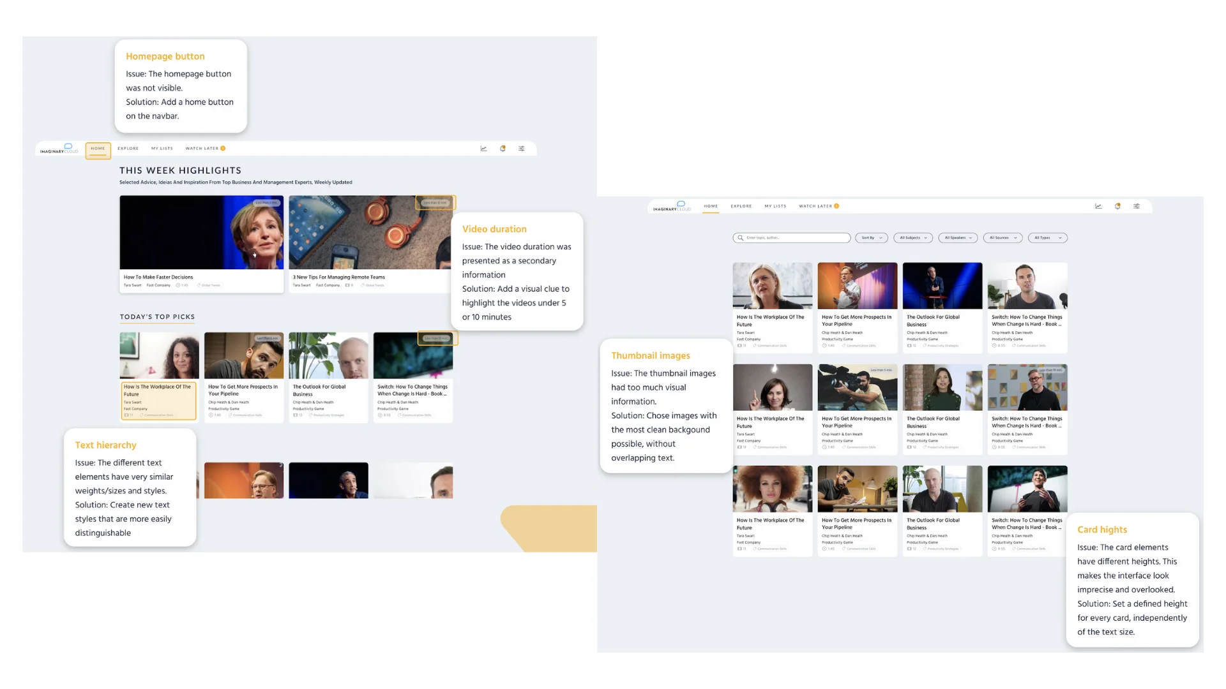Click the Card hights callout title

click(x=1102, y=530)
